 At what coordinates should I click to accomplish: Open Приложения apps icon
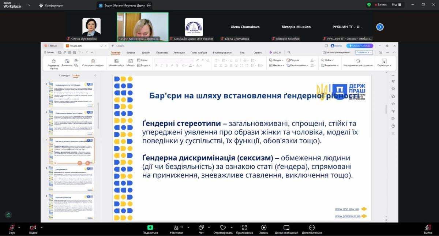[x=244, y=228]
